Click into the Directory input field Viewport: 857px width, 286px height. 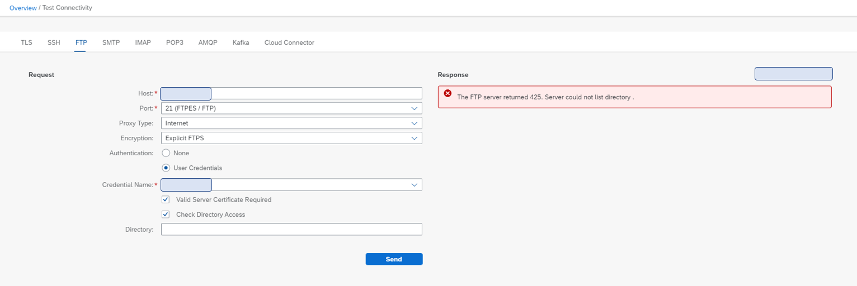pyautogui.click(x=291, y=230)
